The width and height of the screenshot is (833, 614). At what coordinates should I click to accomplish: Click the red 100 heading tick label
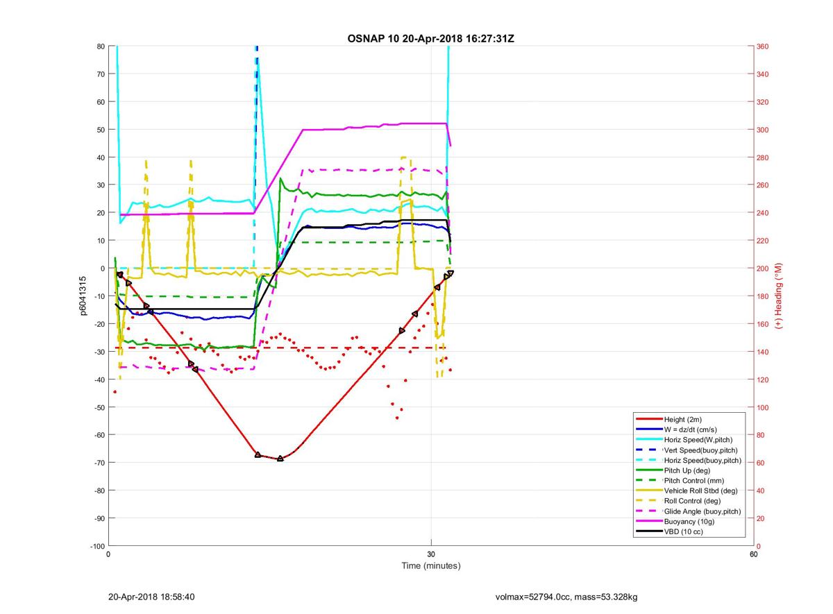point(763,407)
